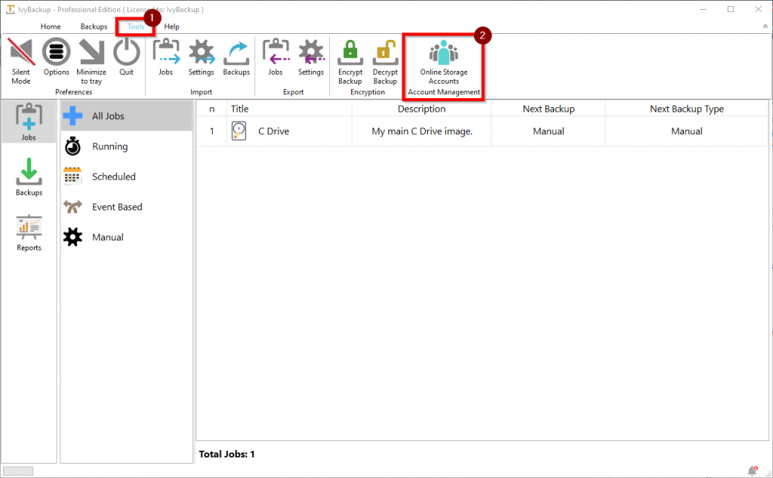Open Online Storage Accounts management
The width and height of the screenshot is (773, 478).
[443, 60]
